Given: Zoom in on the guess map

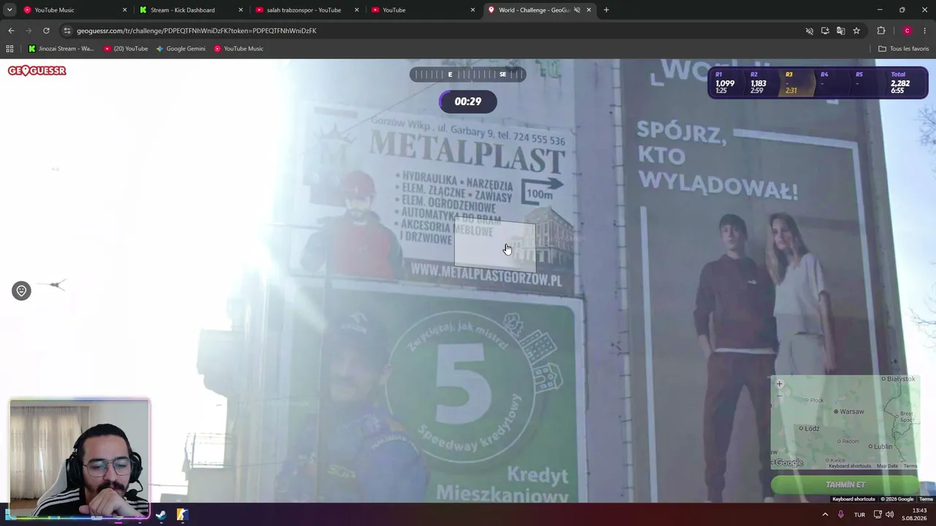Looking at the screenshot, I should tap(780, 384).
